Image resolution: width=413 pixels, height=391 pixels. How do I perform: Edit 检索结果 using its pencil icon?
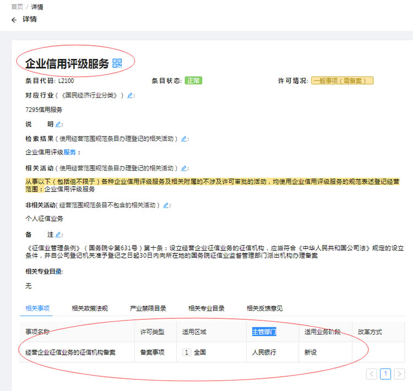click(x=184, y=139)
